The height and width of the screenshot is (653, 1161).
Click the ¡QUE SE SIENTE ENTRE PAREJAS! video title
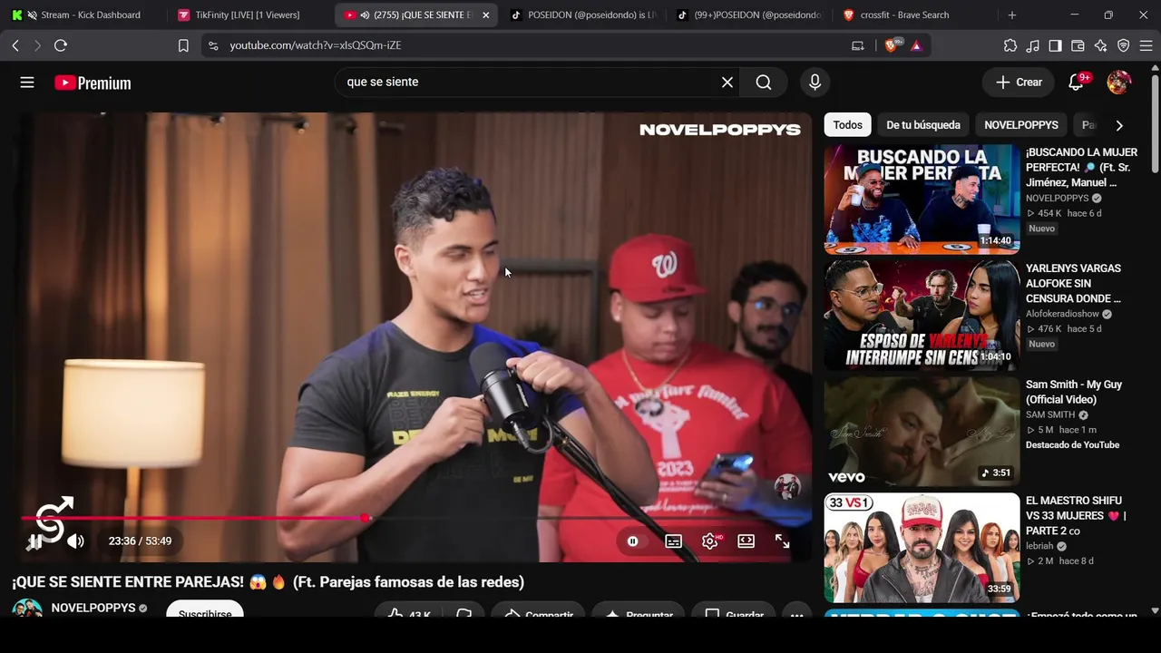268,582
